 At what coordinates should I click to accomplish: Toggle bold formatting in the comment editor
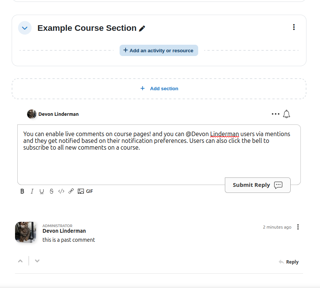[x=22, y=191]
